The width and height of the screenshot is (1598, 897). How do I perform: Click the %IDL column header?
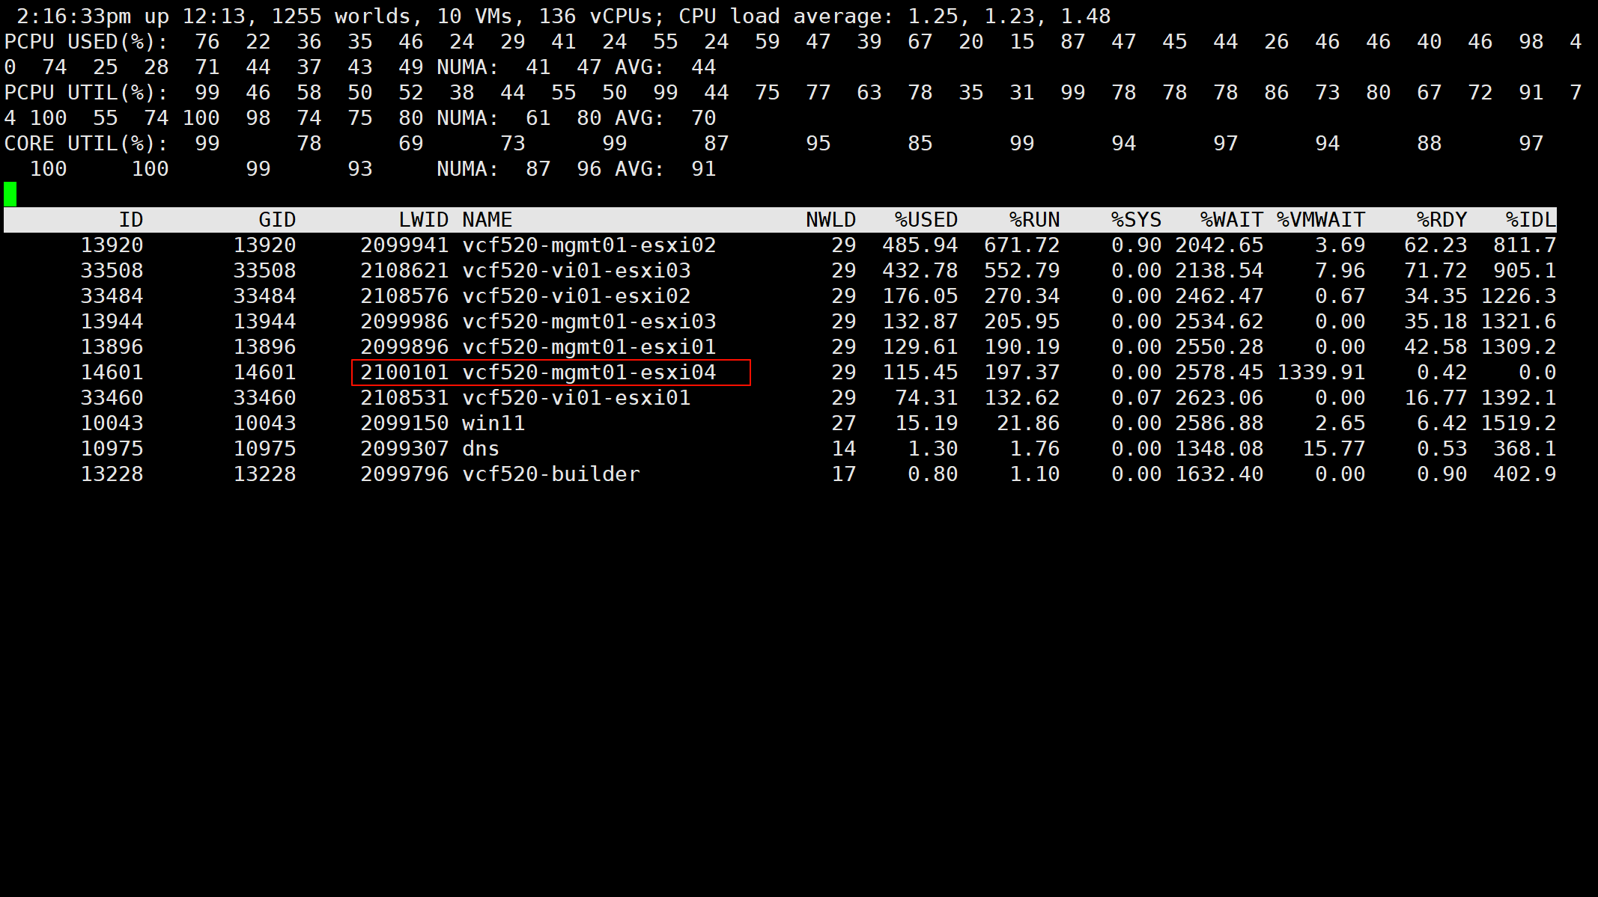click(1531, 220)
